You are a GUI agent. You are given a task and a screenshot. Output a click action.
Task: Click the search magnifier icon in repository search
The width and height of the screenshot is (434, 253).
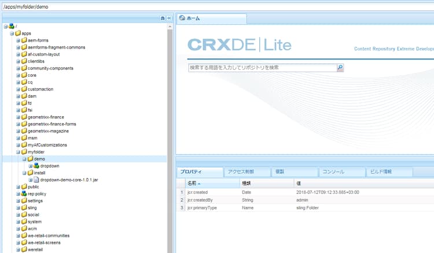point(340,68)
